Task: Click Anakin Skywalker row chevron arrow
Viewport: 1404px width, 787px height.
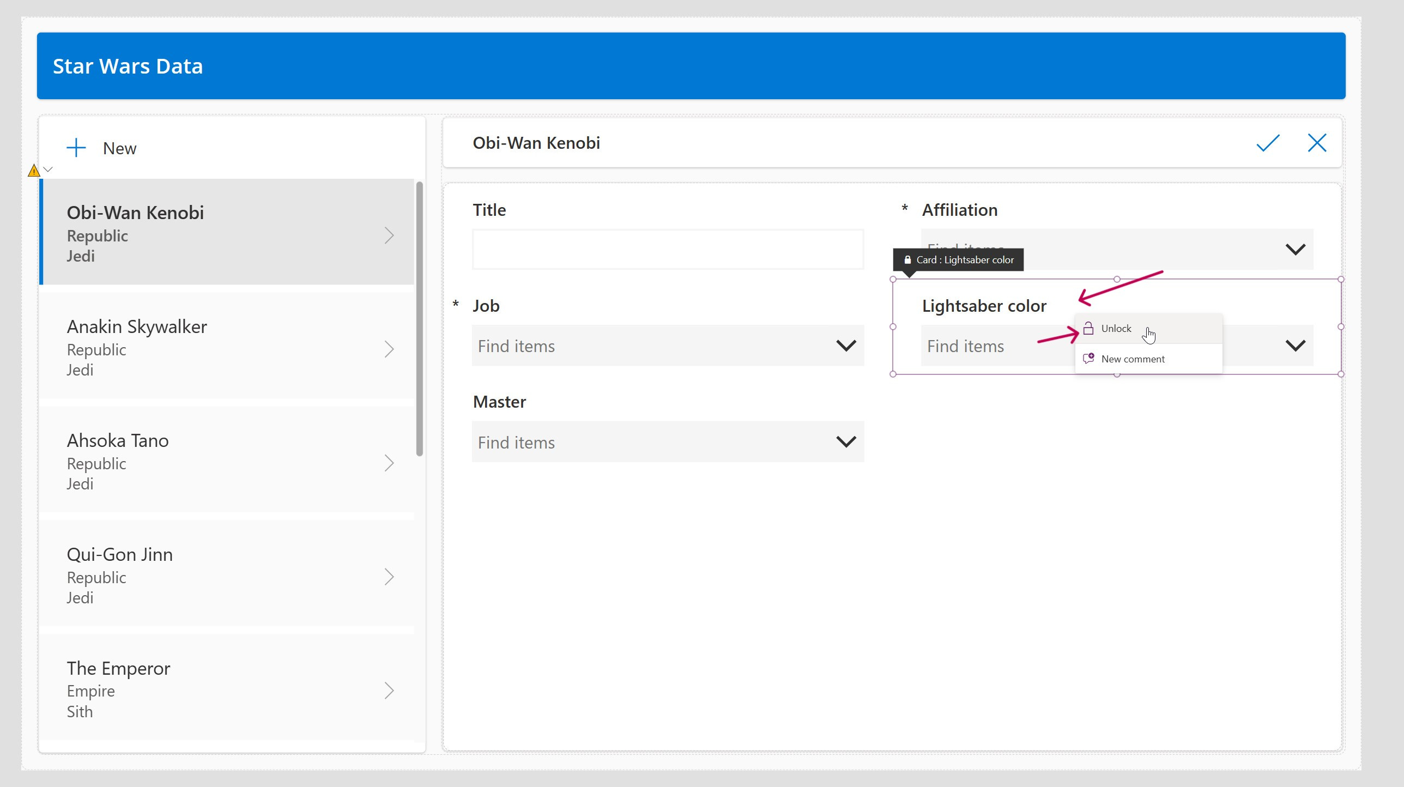Action: point(389,349)
